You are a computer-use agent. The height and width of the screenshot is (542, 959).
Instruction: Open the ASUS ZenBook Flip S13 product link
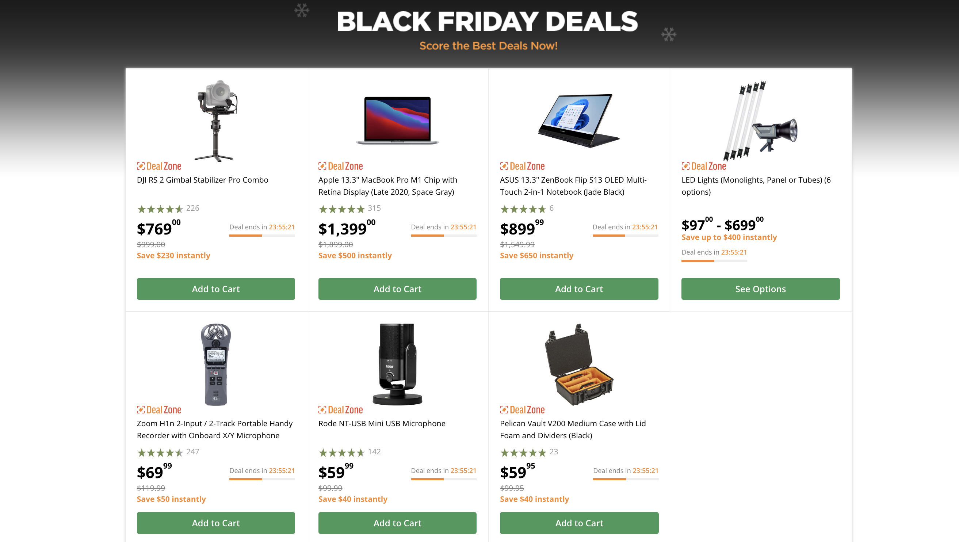573,186
